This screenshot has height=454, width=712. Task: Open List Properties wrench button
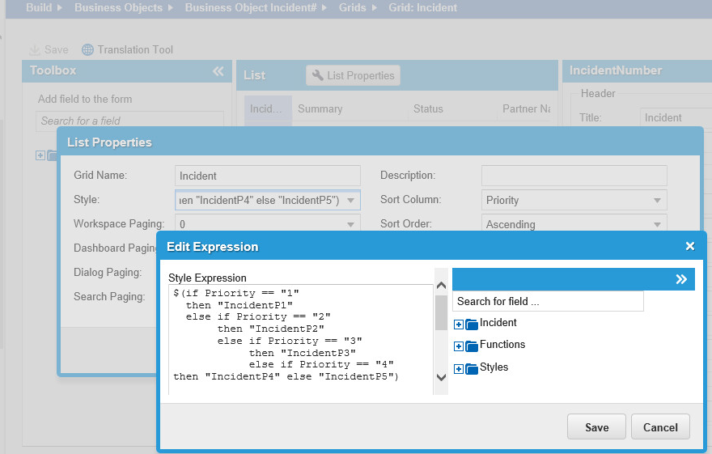[x=353, y=75]
